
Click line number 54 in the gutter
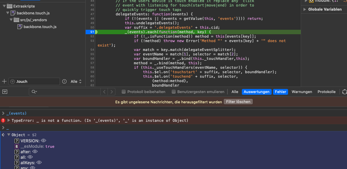click(x=92, y=50)
